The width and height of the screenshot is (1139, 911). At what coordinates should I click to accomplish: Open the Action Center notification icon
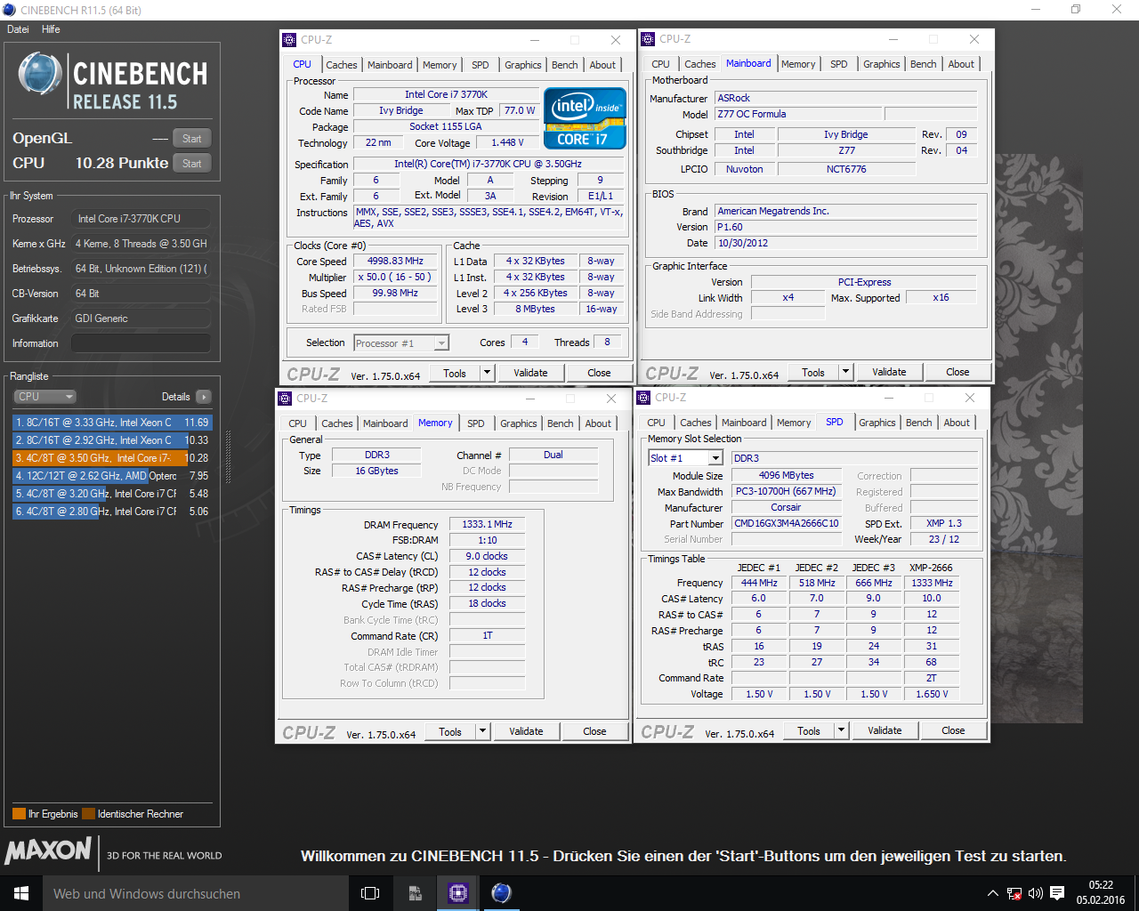[x=1057, y=893]
